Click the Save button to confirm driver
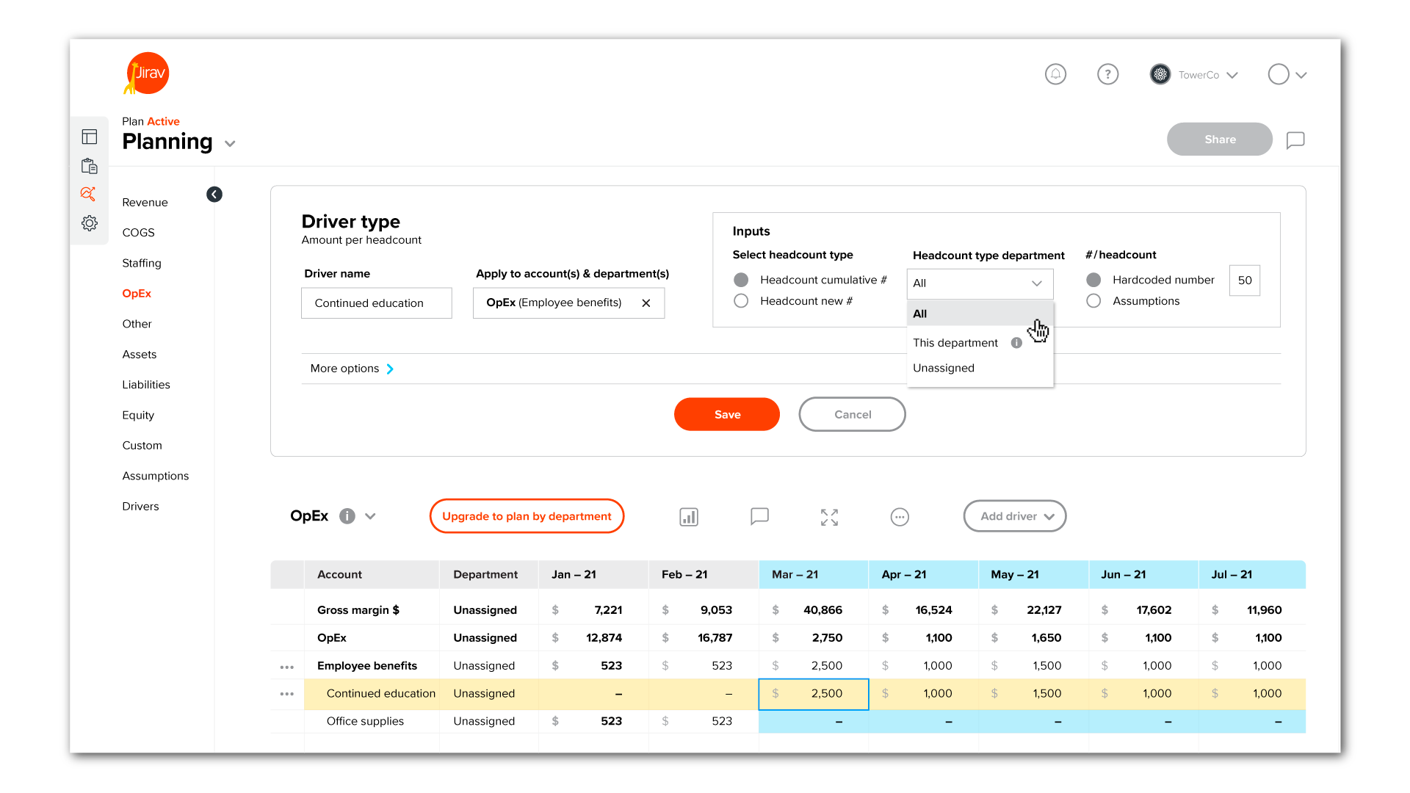This screenshot has height=793, width=1410. [x=726, y=414]
